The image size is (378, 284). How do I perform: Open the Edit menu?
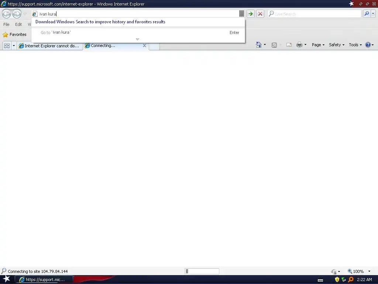coord(18,24)
